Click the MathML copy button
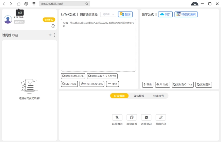 coord(69,84)
